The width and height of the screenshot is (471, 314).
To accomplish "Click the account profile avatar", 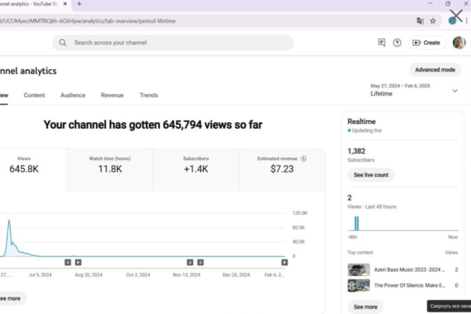I will 459,42.
